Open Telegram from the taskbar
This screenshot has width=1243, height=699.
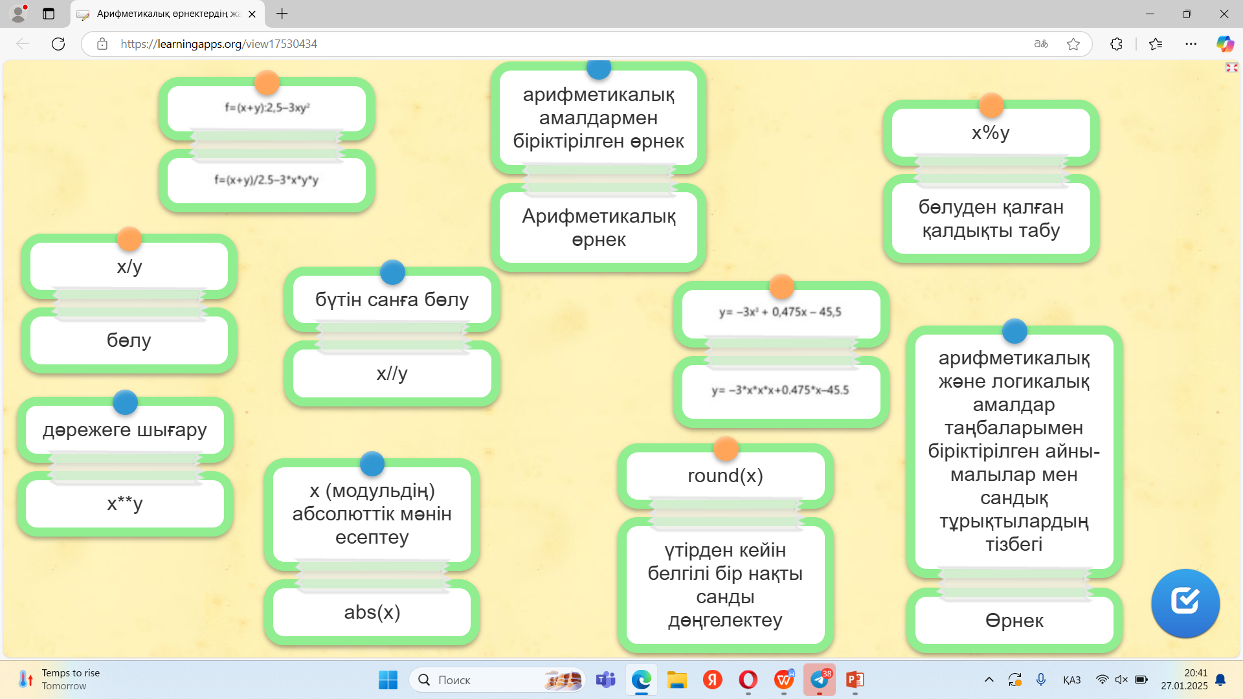pos(820,680)
